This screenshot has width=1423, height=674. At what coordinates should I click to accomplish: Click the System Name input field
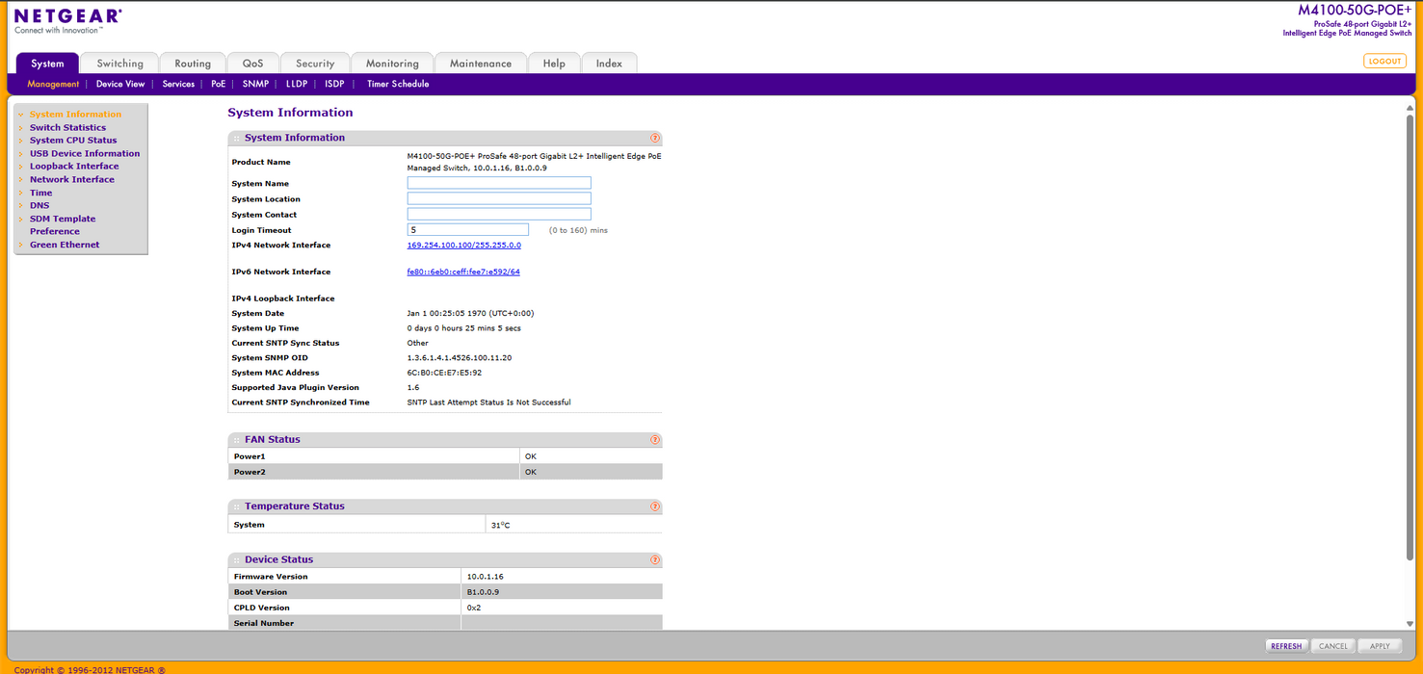click(499, 183)
